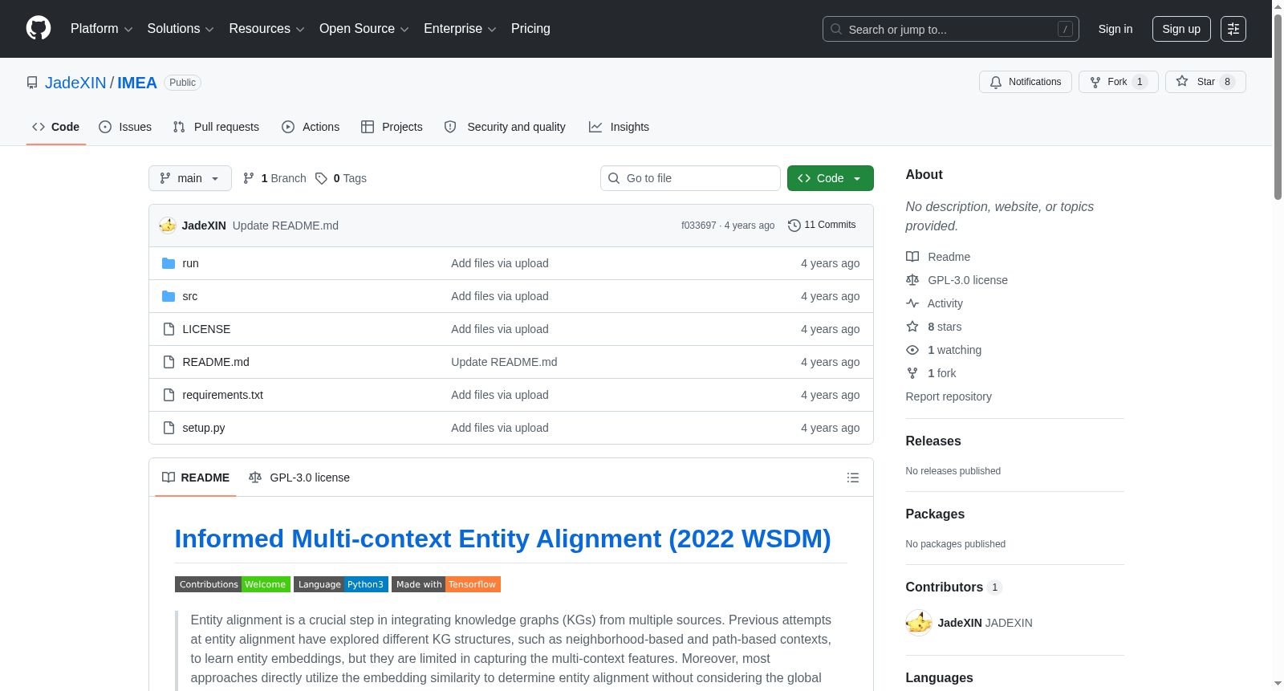Click the README.md file icon
The image size is (1284, 691).
[169, 362]
